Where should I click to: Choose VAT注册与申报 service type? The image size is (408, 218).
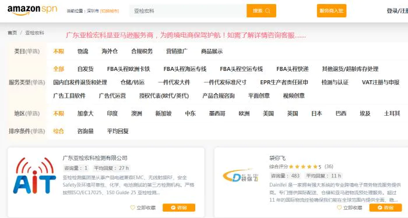click(381, 83)
